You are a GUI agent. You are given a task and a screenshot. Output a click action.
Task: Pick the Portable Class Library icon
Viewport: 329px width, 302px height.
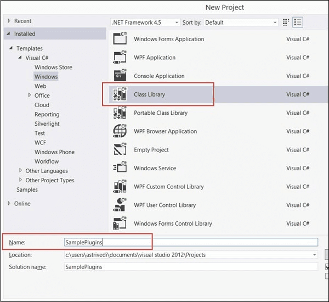click(x=120, y=113)
